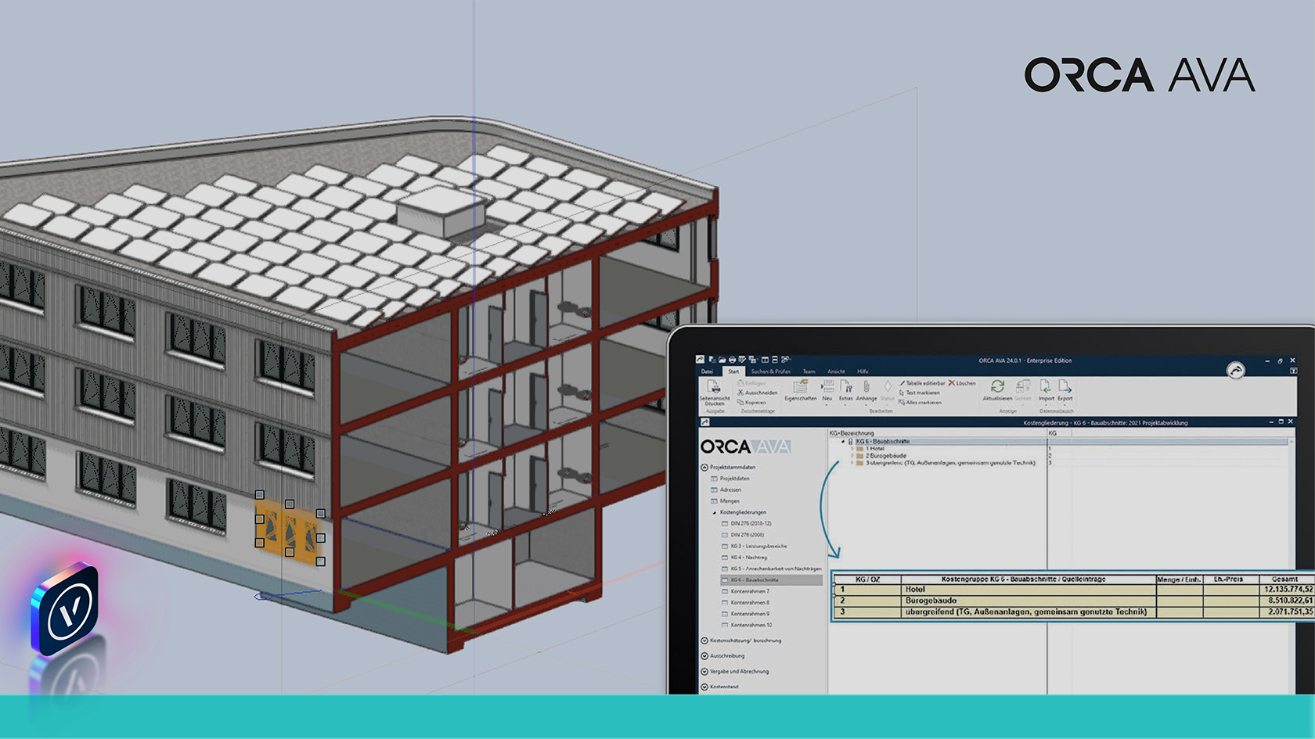Click the Bürogebäude row in the cost table
Image resolution: width=1315 pixels, height=739 pixels.
coord(1074,601)
